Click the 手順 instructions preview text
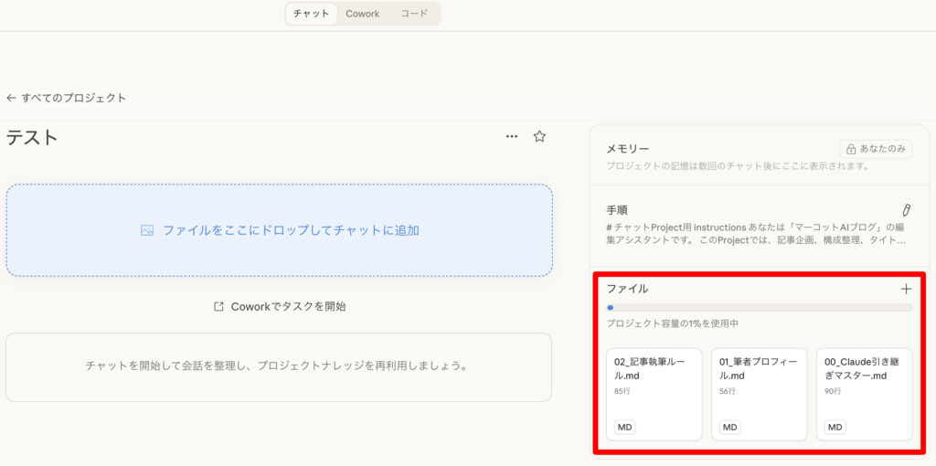This screenshot has height=466, width=936. pyautogui.click(x=755, y=233)
